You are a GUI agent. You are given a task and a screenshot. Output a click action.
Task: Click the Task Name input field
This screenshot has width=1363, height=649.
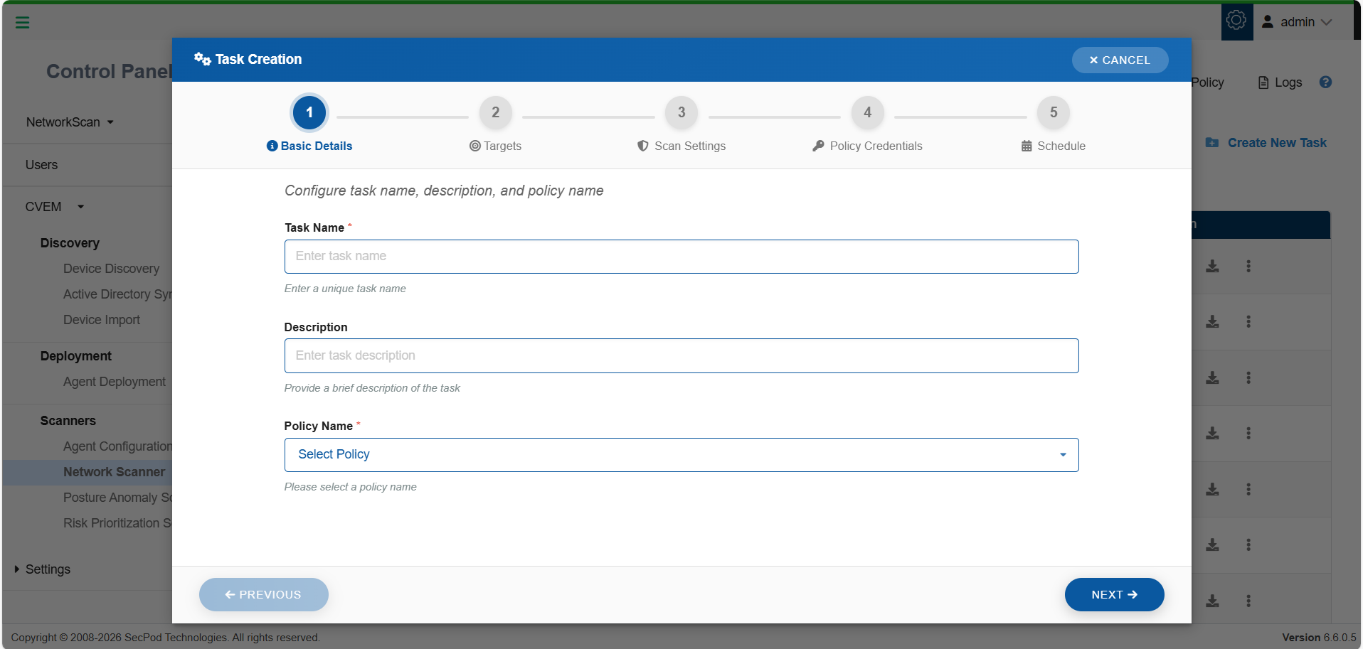(681, 257)
